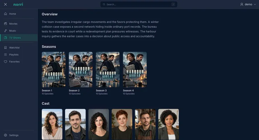Click the Watchlist bookmark icon
The image size is (259, 140).
(x=5, y=48)
